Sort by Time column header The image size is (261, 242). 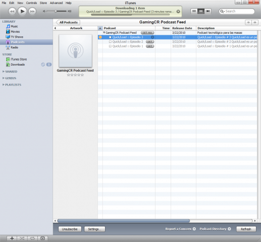pos(163,28)
